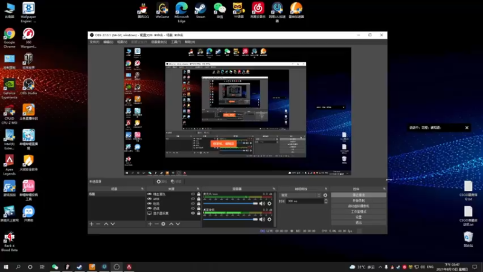
Task: Open the 工具(T) menu in OBS
Action: 176,42
